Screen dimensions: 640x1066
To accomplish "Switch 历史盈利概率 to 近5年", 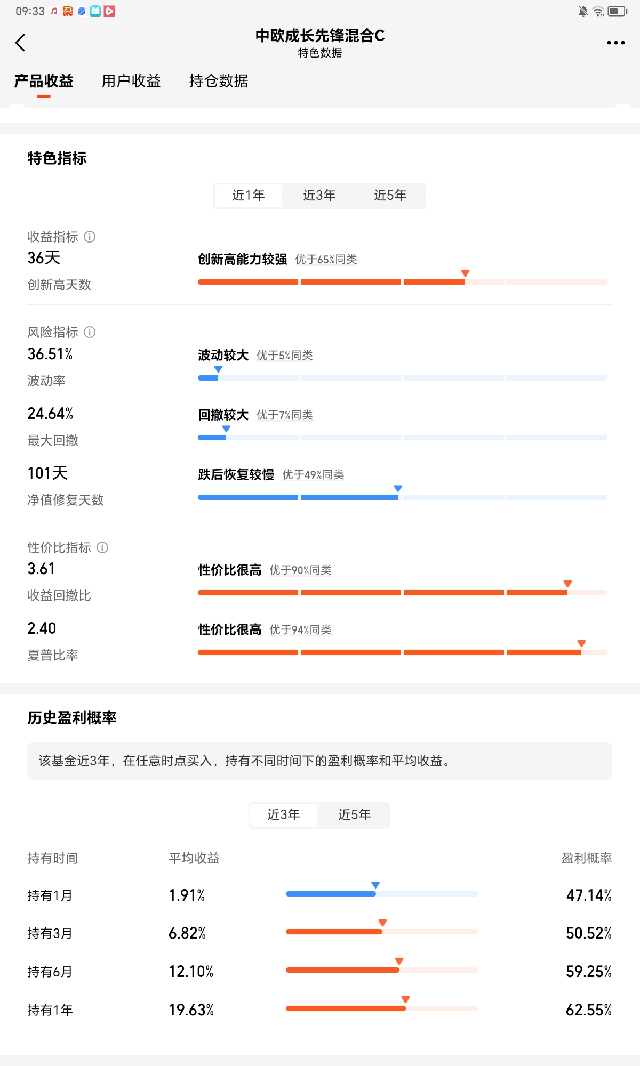I will (x=355, y=815).
